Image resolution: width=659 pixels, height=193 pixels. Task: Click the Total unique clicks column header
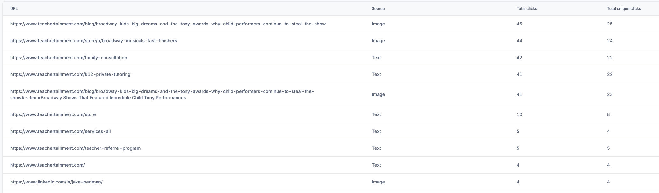624,9
